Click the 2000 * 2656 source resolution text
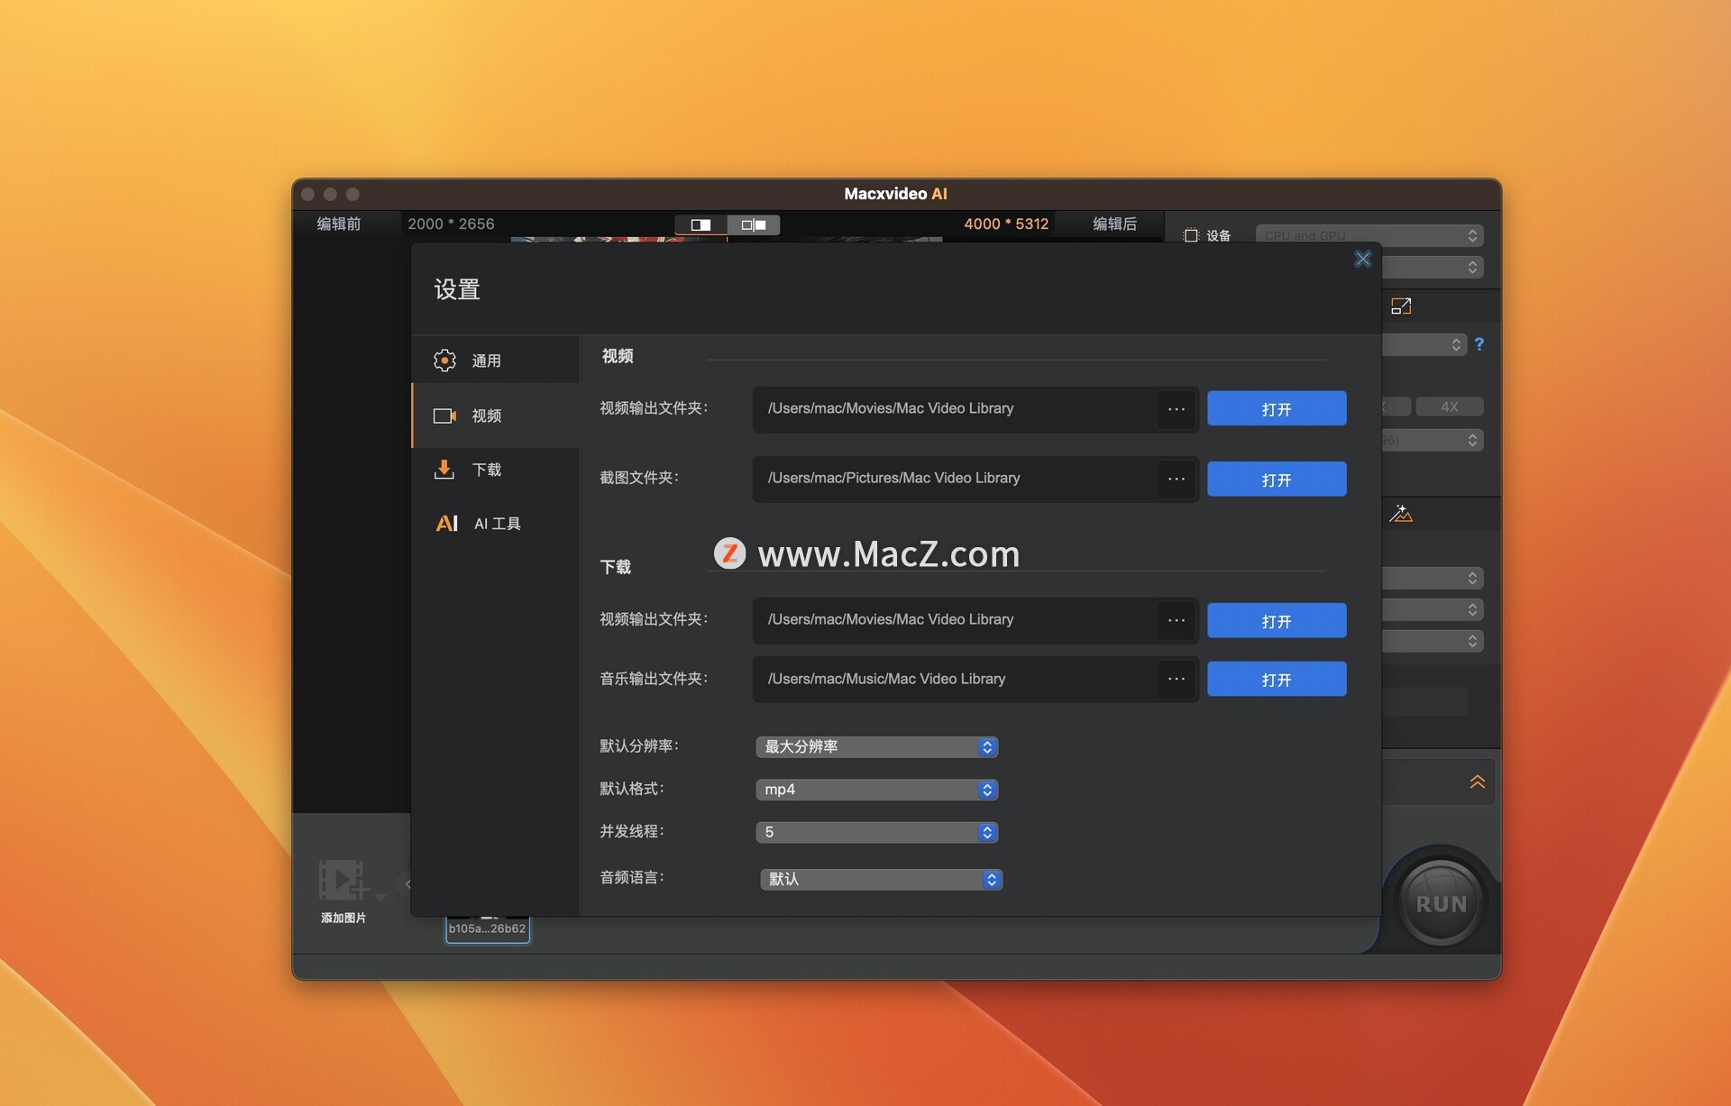This screenshot has height=1106, width=1731. tap(451, 224)
